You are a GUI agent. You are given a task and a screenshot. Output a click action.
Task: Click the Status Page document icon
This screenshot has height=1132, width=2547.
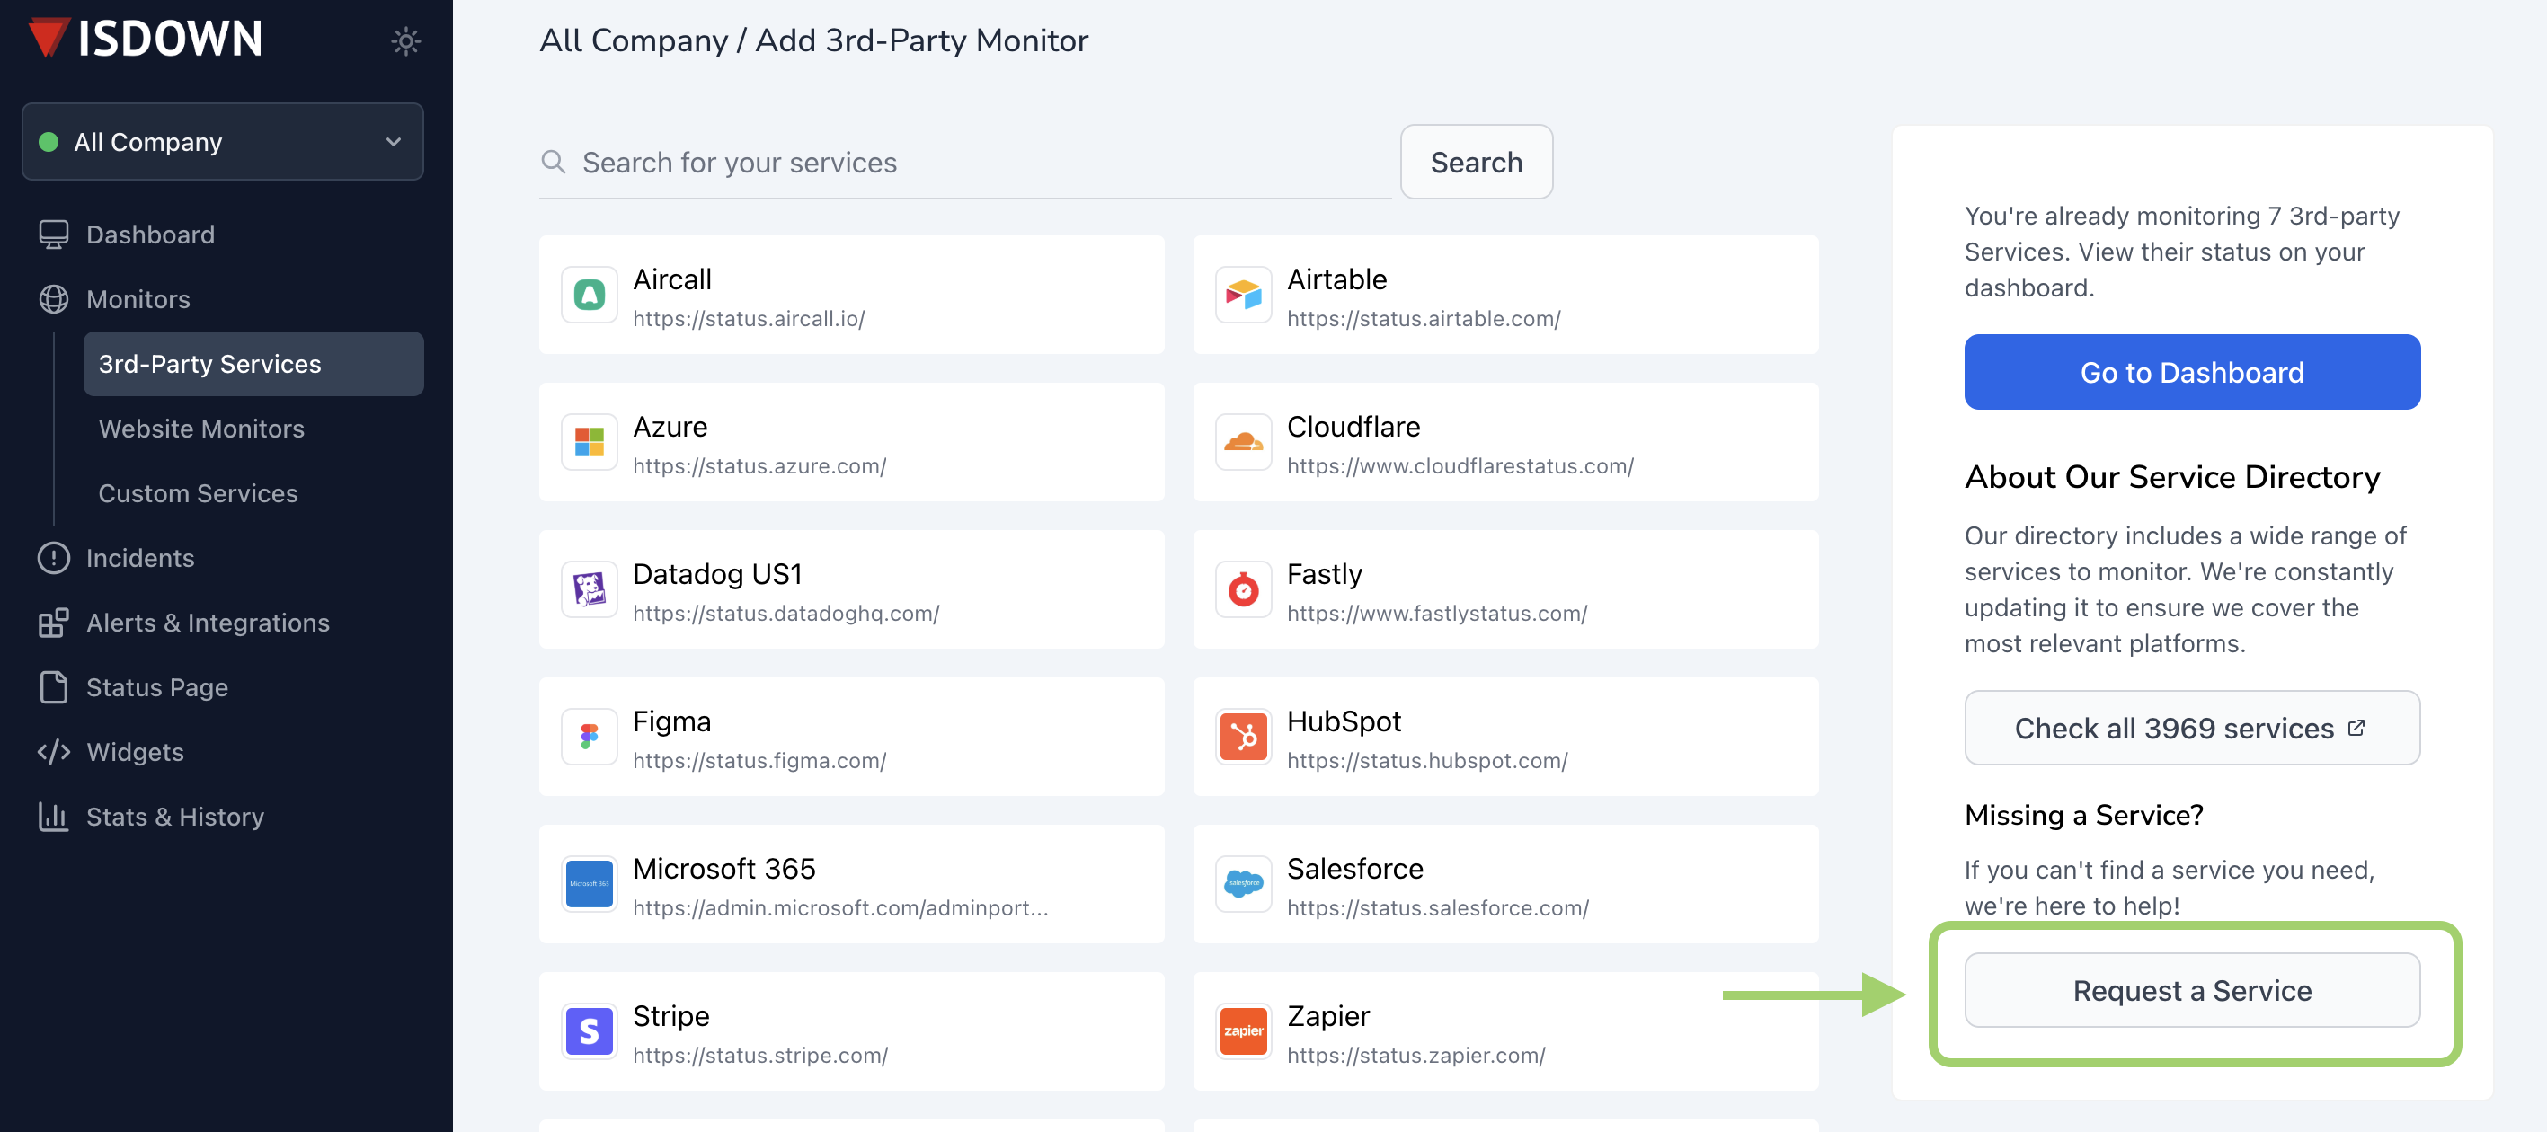coord(53,687)
